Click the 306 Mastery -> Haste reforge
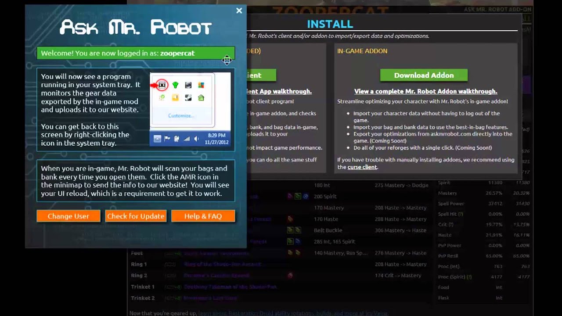Viewport: 562px width, 316px height. click(400, 230)
